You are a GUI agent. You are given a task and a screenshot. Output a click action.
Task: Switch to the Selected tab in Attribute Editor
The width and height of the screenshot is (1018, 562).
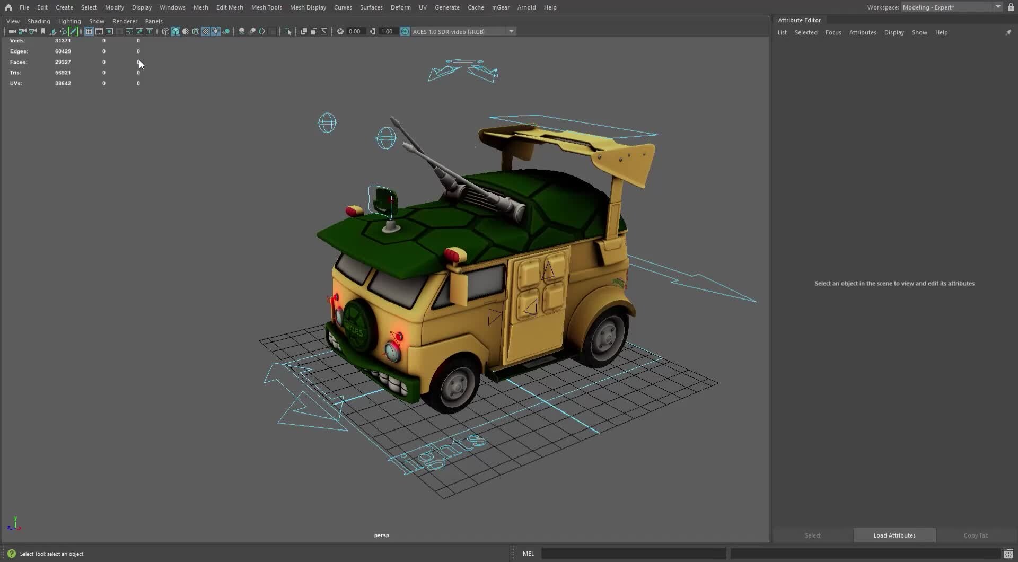[x=806, y=32]
